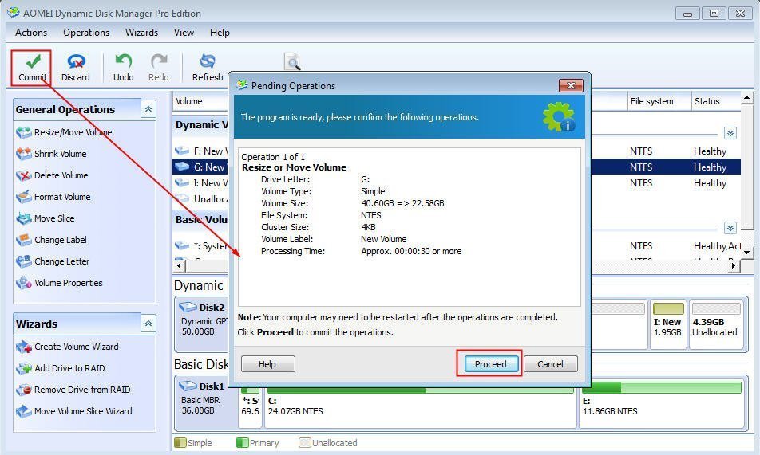Click horizontal scrollbar left arrow

180,265
